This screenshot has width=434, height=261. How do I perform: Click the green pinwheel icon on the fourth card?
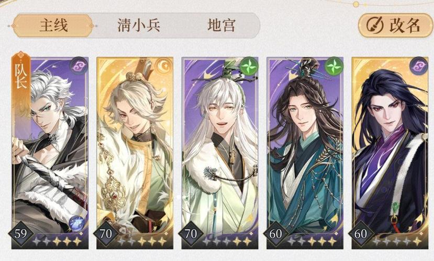(334, 66)
